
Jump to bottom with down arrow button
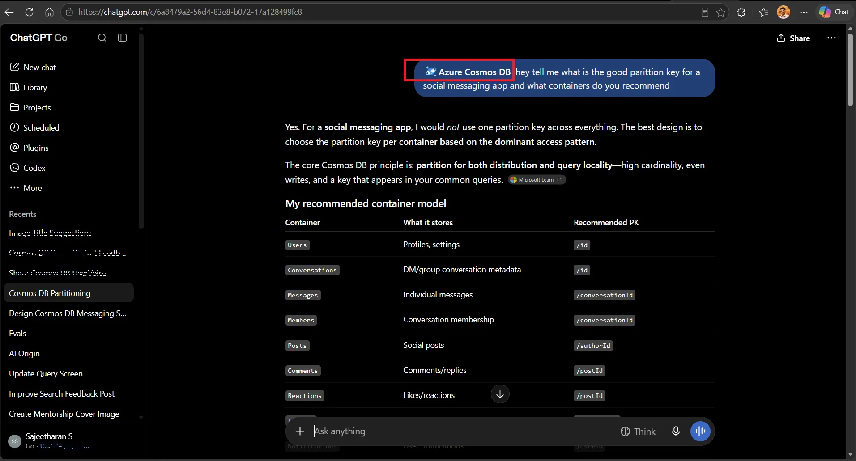point(500,394)
